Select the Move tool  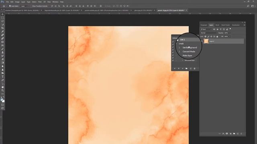point(2,14)
